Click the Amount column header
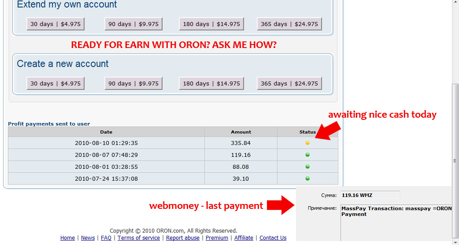The height and width of the screenshot is (245, 459). click(241, 132)
